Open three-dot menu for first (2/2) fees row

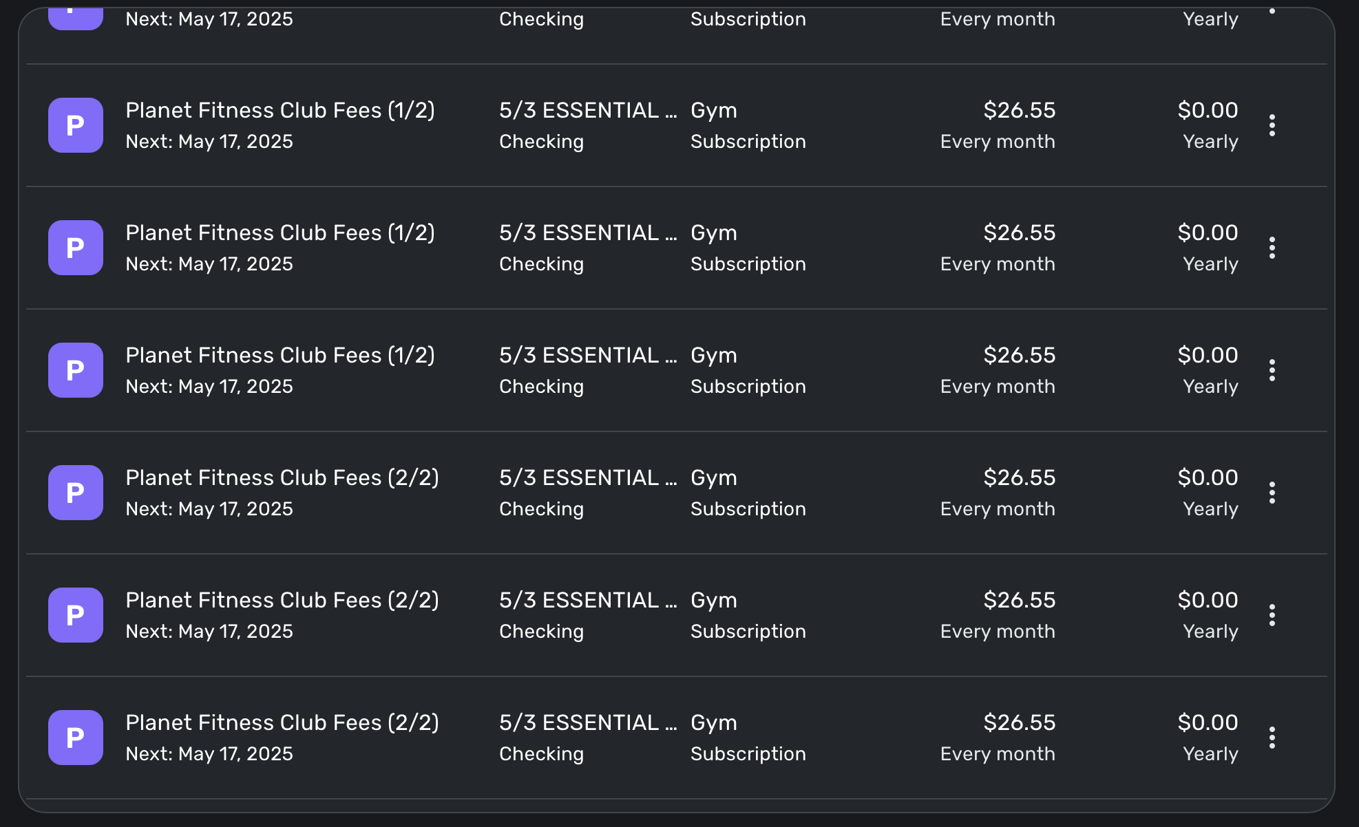point(1272,493)
